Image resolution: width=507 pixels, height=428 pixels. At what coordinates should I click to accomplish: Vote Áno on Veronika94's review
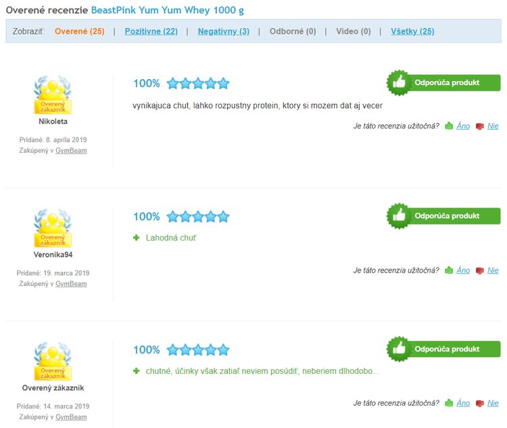pos(463,270)
